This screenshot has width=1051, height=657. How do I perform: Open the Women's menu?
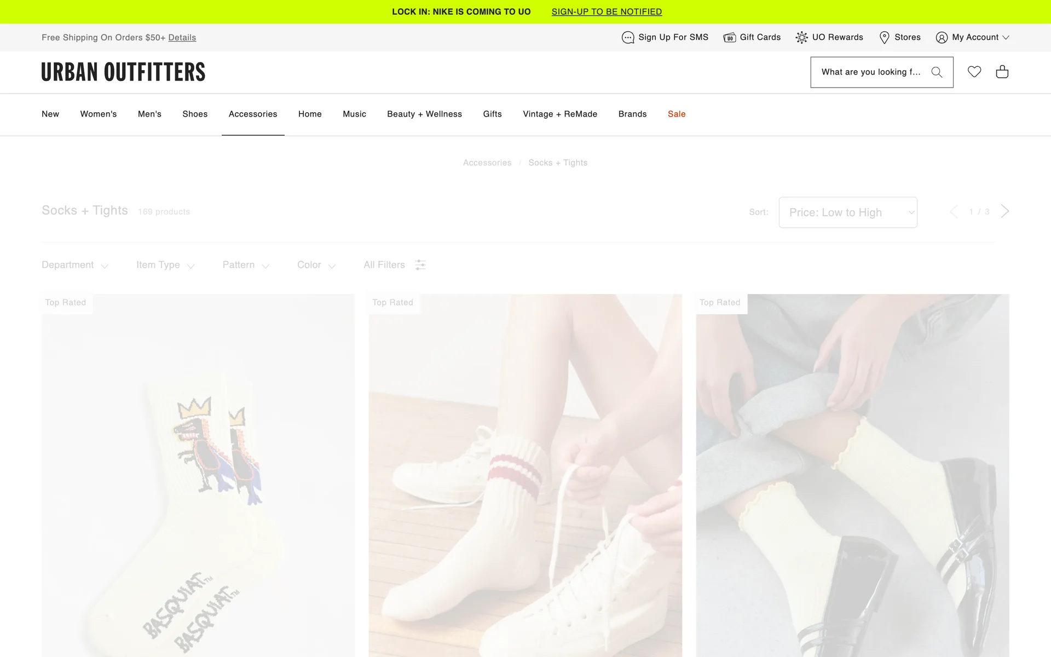[x=99, y=114]
